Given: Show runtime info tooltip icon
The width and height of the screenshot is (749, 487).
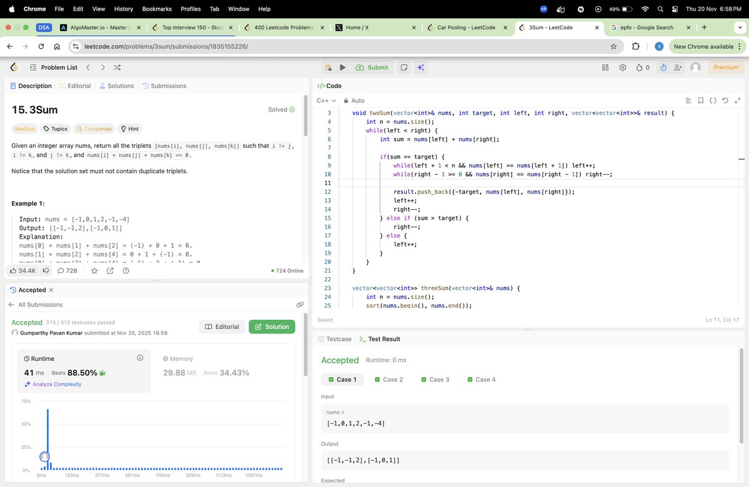Looking at the screenshot, I should (140, 358).
